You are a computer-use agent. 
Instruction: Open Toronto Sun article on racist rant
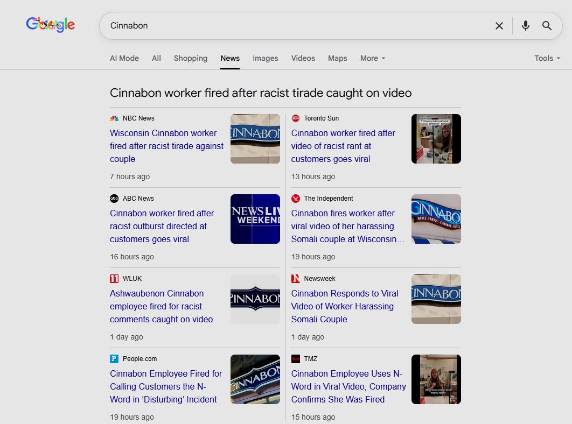343,146
